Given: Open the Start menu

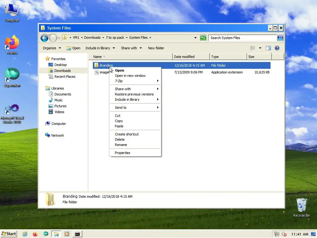Looking at the screenshot, I should [9, 234].
